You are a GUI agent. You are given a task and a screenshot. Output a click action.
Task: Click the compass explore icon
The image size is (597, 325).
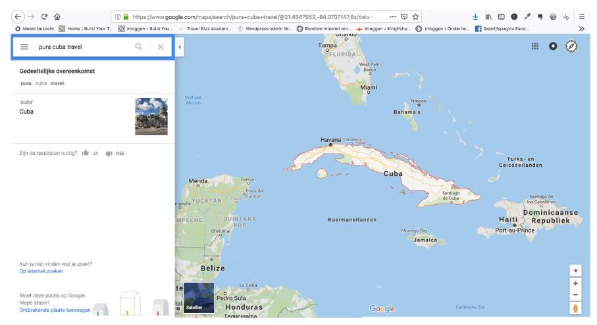pyautogui.click(x=571, y=47)
